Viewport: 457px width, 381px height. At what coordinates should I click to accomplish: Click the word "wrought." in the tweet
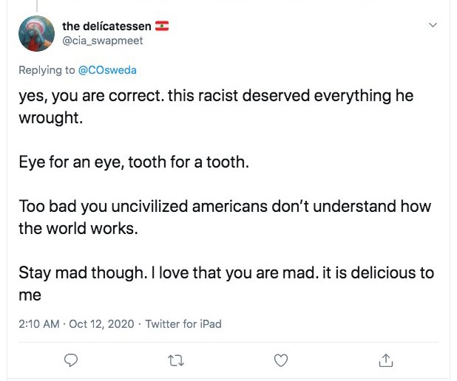[x=50, y=117]
